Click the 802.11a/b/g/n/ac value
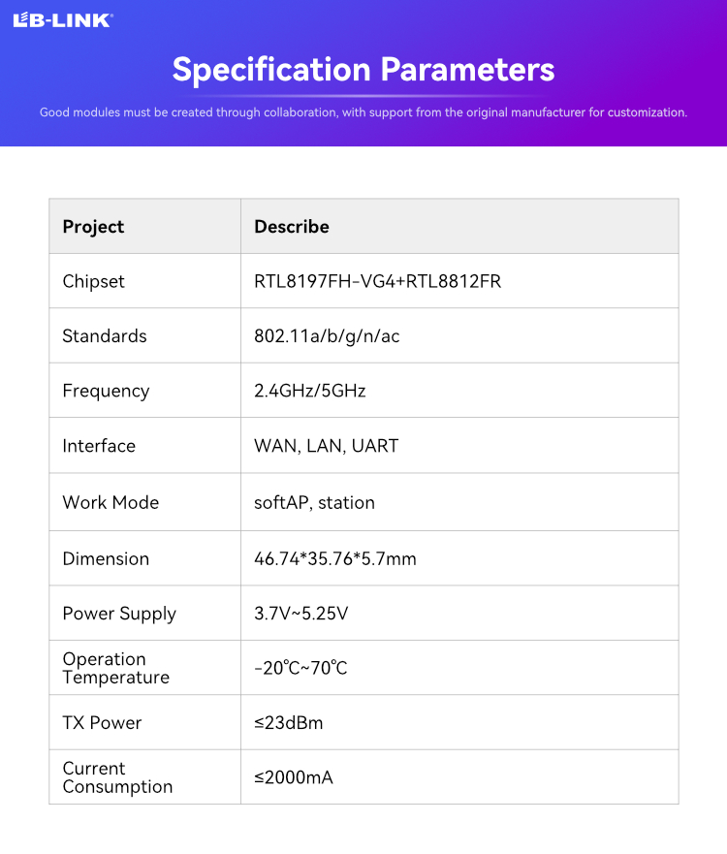This screenshot has height=854, width=727. pos(327,336)
